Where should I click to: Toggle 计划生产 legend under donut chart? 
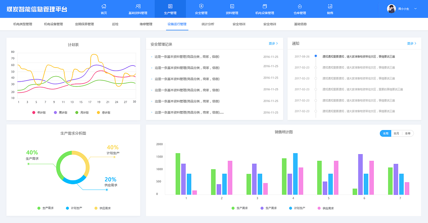pyautogui.click(x=74, y=208)
